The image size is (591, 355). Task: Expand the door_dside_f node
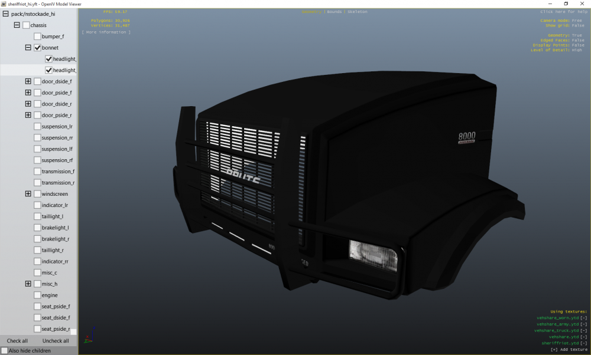[x=28, y=81]
